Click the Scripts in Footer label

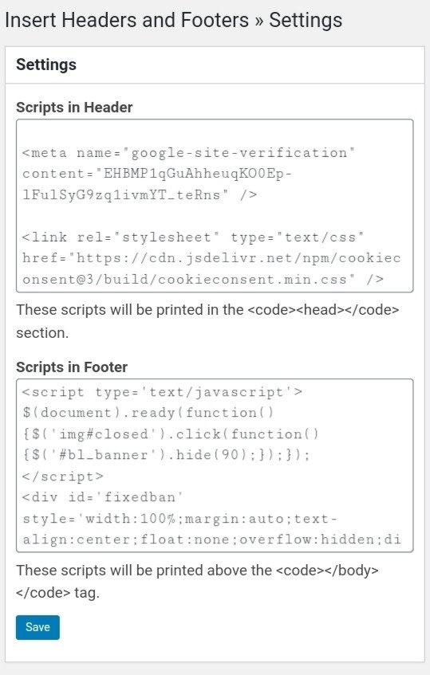click(72, 367)
